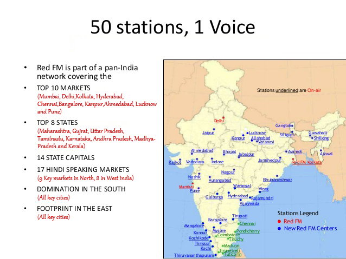Click the Tiruchy map label

pyautogui.click(x=236, y=239)
